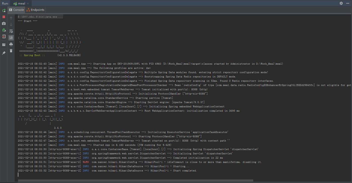The image size is (352, 183).
Task: Click the 'Finished Spring Data repository scanning' line
Action: tap(146, 81)
